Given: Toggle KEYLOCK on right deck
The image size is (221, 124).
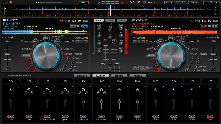Looking at the screenshot, I should pos(218,37).
